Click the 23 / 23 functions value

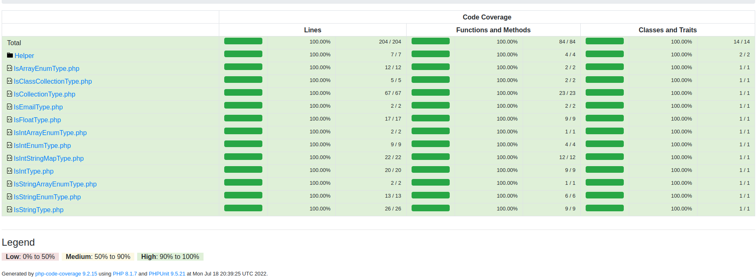(x=567, y=93)
